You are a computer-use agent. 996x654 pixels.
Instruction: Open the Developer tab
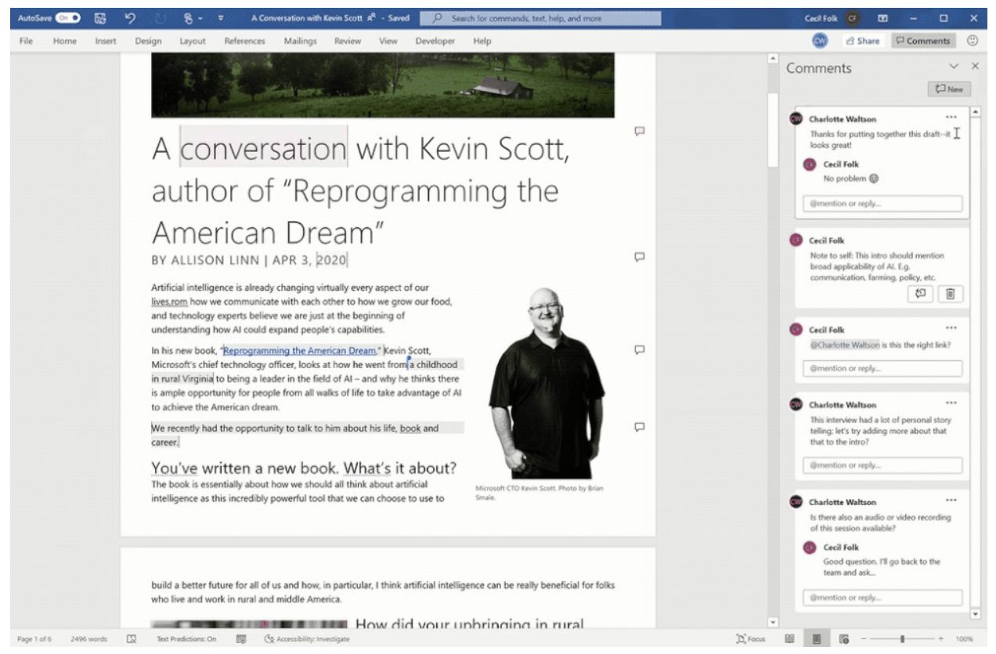[435, 41]
